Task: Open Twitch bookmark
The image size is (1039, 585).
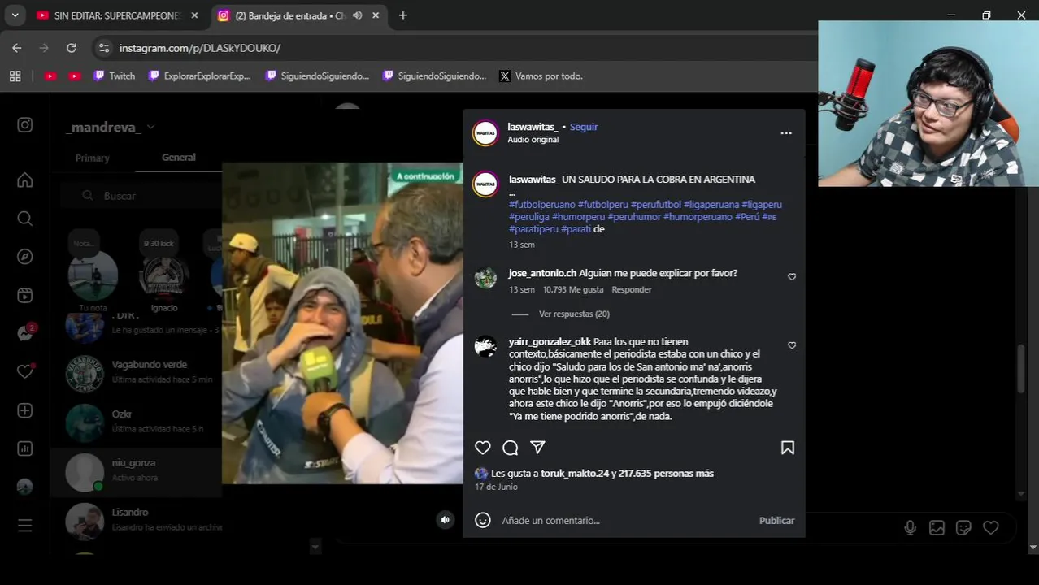Action: 114,76
